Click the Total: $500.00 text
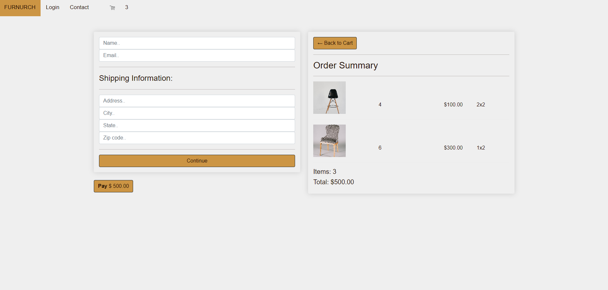 [x=333, y=182]
